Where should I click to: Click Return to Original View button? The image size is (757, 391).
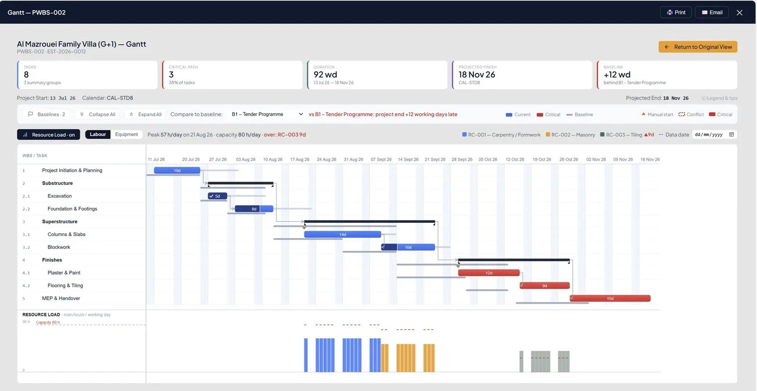pos(698,47)
